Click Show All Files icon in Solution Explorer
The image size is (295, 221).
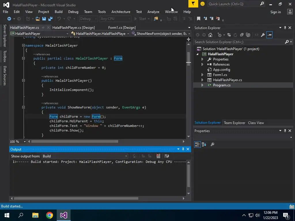(248, 35)
